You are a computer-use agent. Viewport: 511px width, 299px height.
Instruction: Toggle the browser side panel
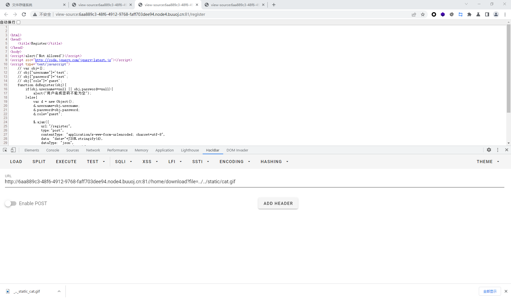click(487, 14)
